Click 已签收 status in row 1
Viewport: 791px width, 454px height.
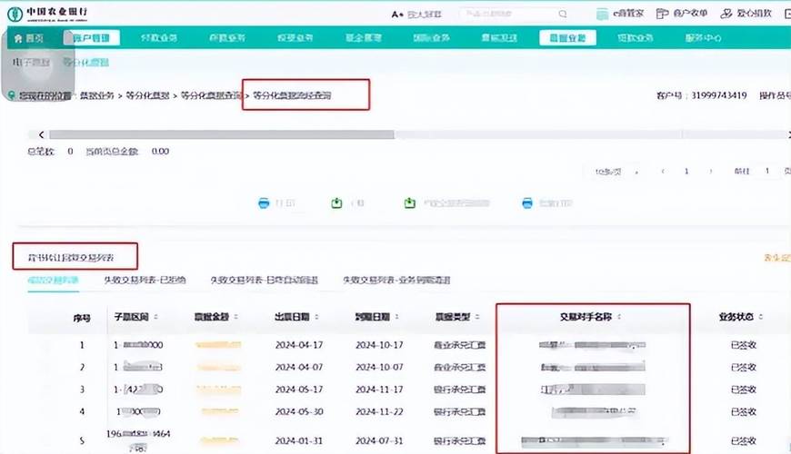[744, 345]
